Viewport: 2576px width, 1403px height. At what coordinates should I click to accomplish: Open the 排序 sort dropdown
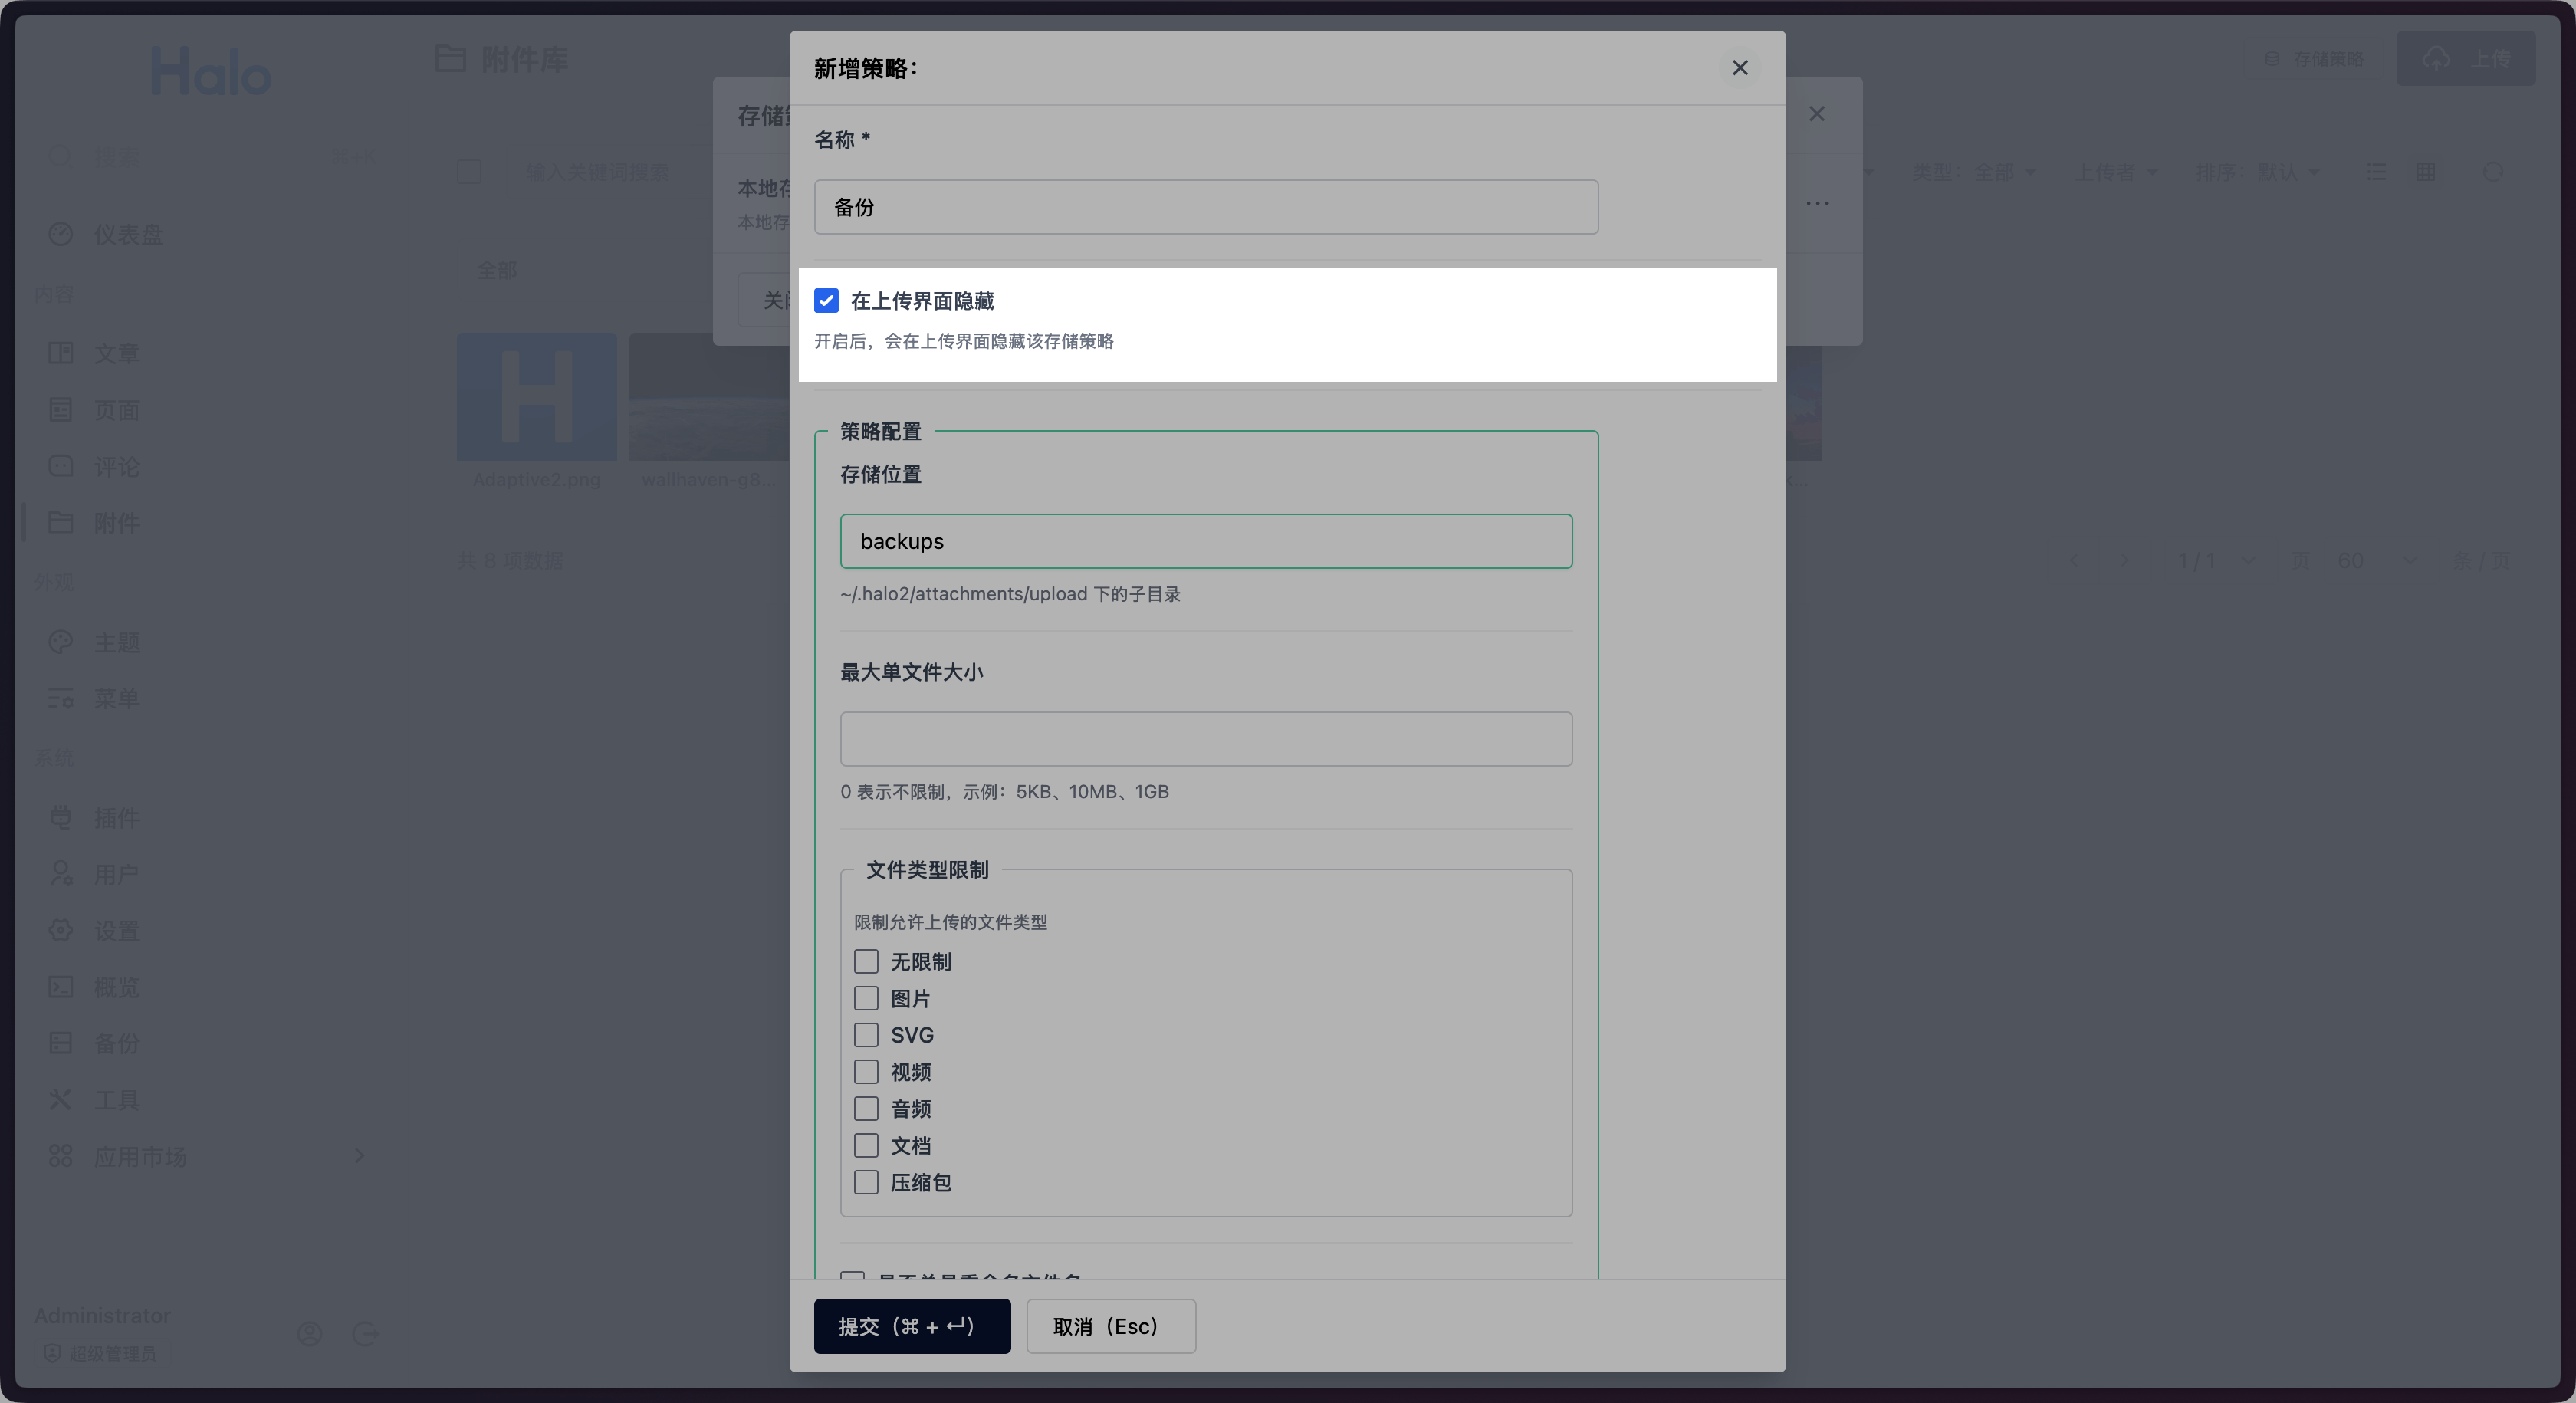click(2257, 172)
